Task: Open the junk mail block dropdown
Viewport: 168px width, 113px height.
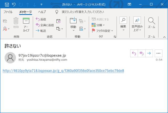Action: point(6,29)
